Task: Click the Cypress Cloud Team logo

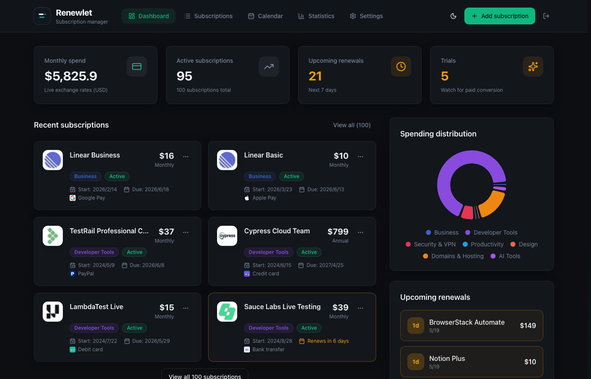Action: point(227,236)
